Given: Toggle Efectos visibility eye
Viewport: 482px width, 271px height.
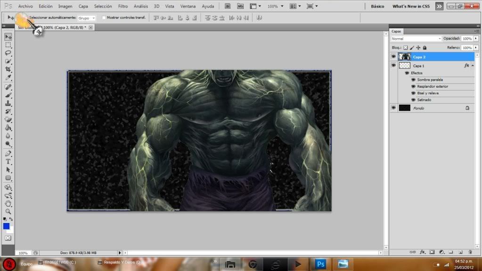Looking at the screenshot, I should click(407, 73).
